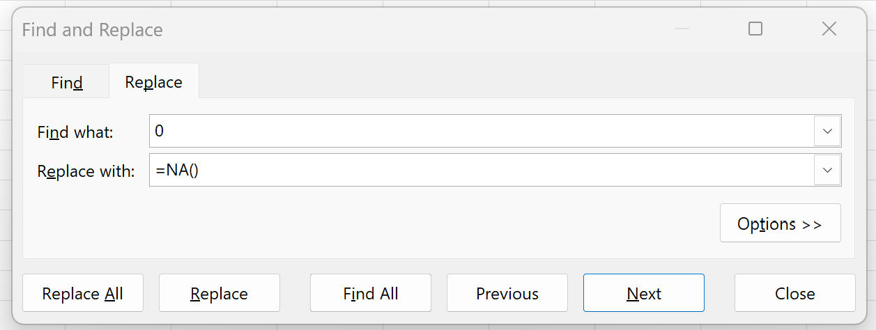The width and height of the screenshot is (876, 330).
Task: Click the single Replace button
Action: (x=219, y=293)
